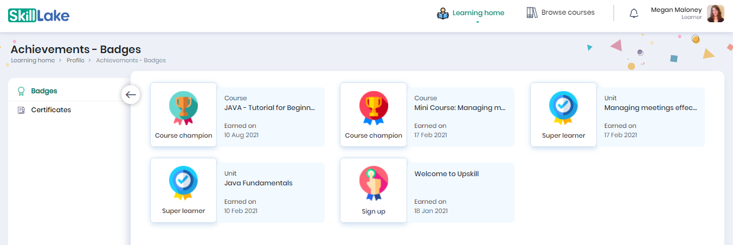The image size is (733, 245).
Task: Click the Achievements - Badges page heading
Action: 76,49
